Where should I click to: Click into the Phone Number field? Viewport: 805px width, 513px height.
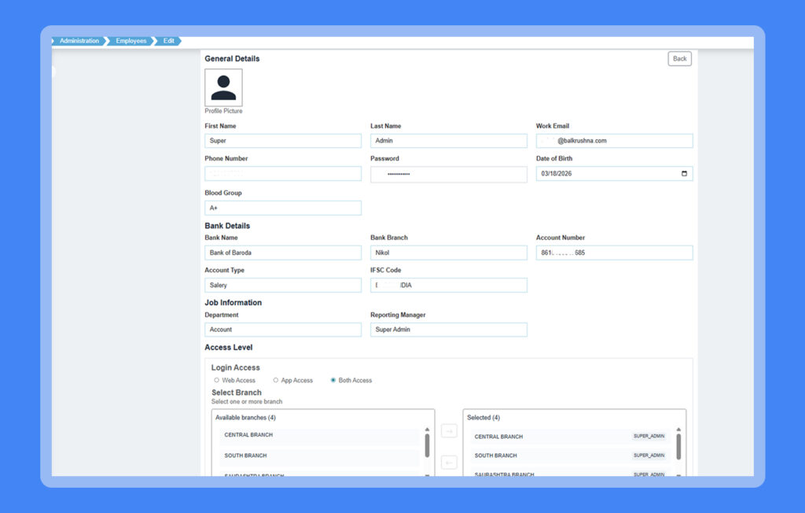283,174
